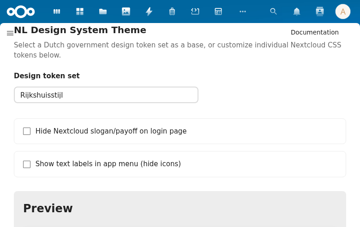Open user avatar menu labeled A

(x=343, y=12)
